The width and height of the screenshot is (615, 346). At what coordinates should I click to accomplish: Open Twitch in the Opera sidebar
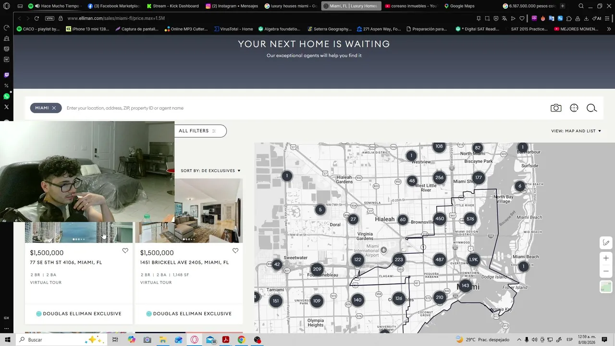click(6, 75)
